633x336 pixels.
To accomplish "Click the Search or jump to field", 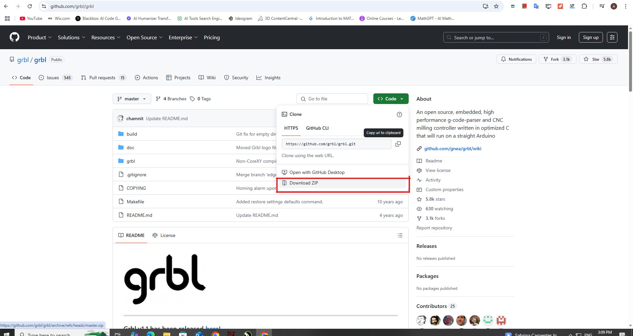I will pos(496,37).
